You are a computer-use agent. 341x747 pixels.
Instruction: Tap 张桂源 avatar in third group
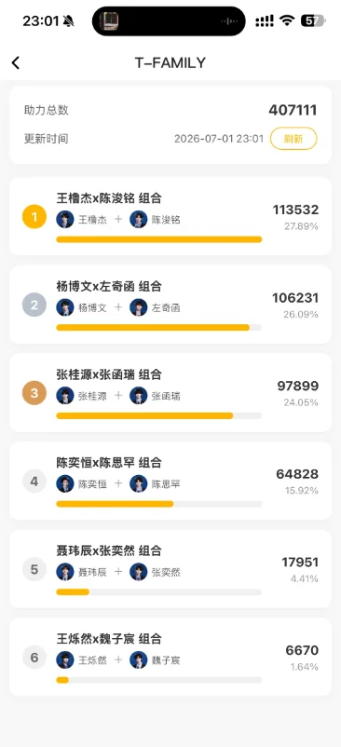point(65,396)
